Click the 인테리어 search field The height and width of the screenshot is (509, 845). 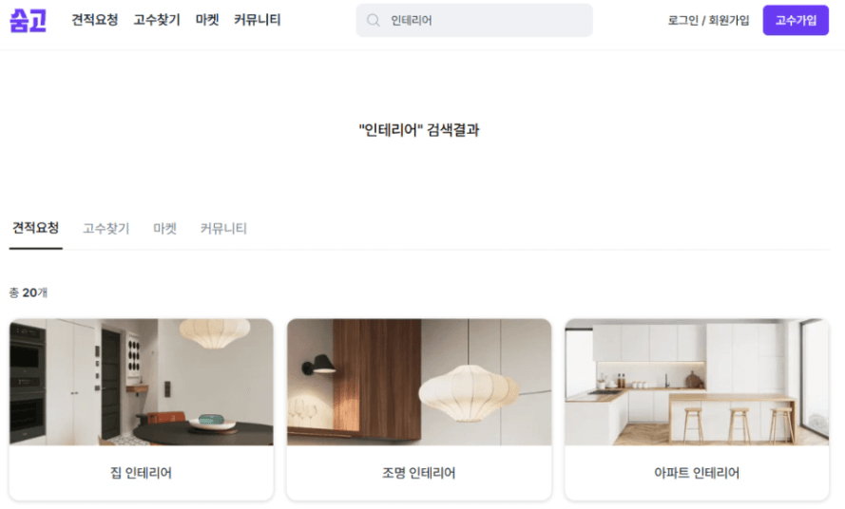click(474, 21)
